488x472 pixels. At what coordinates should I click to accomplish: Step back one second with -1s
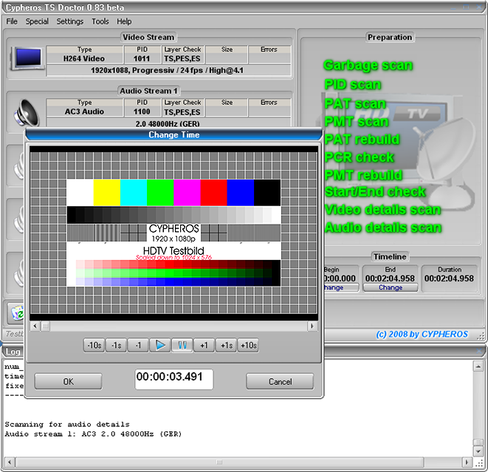(x=116, y=345)
